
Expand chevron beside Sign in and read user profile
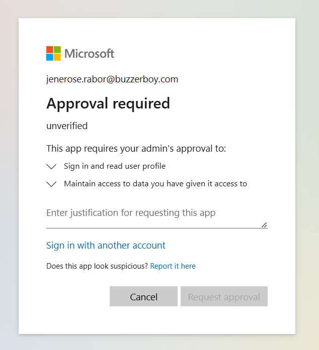coord(51,166)
